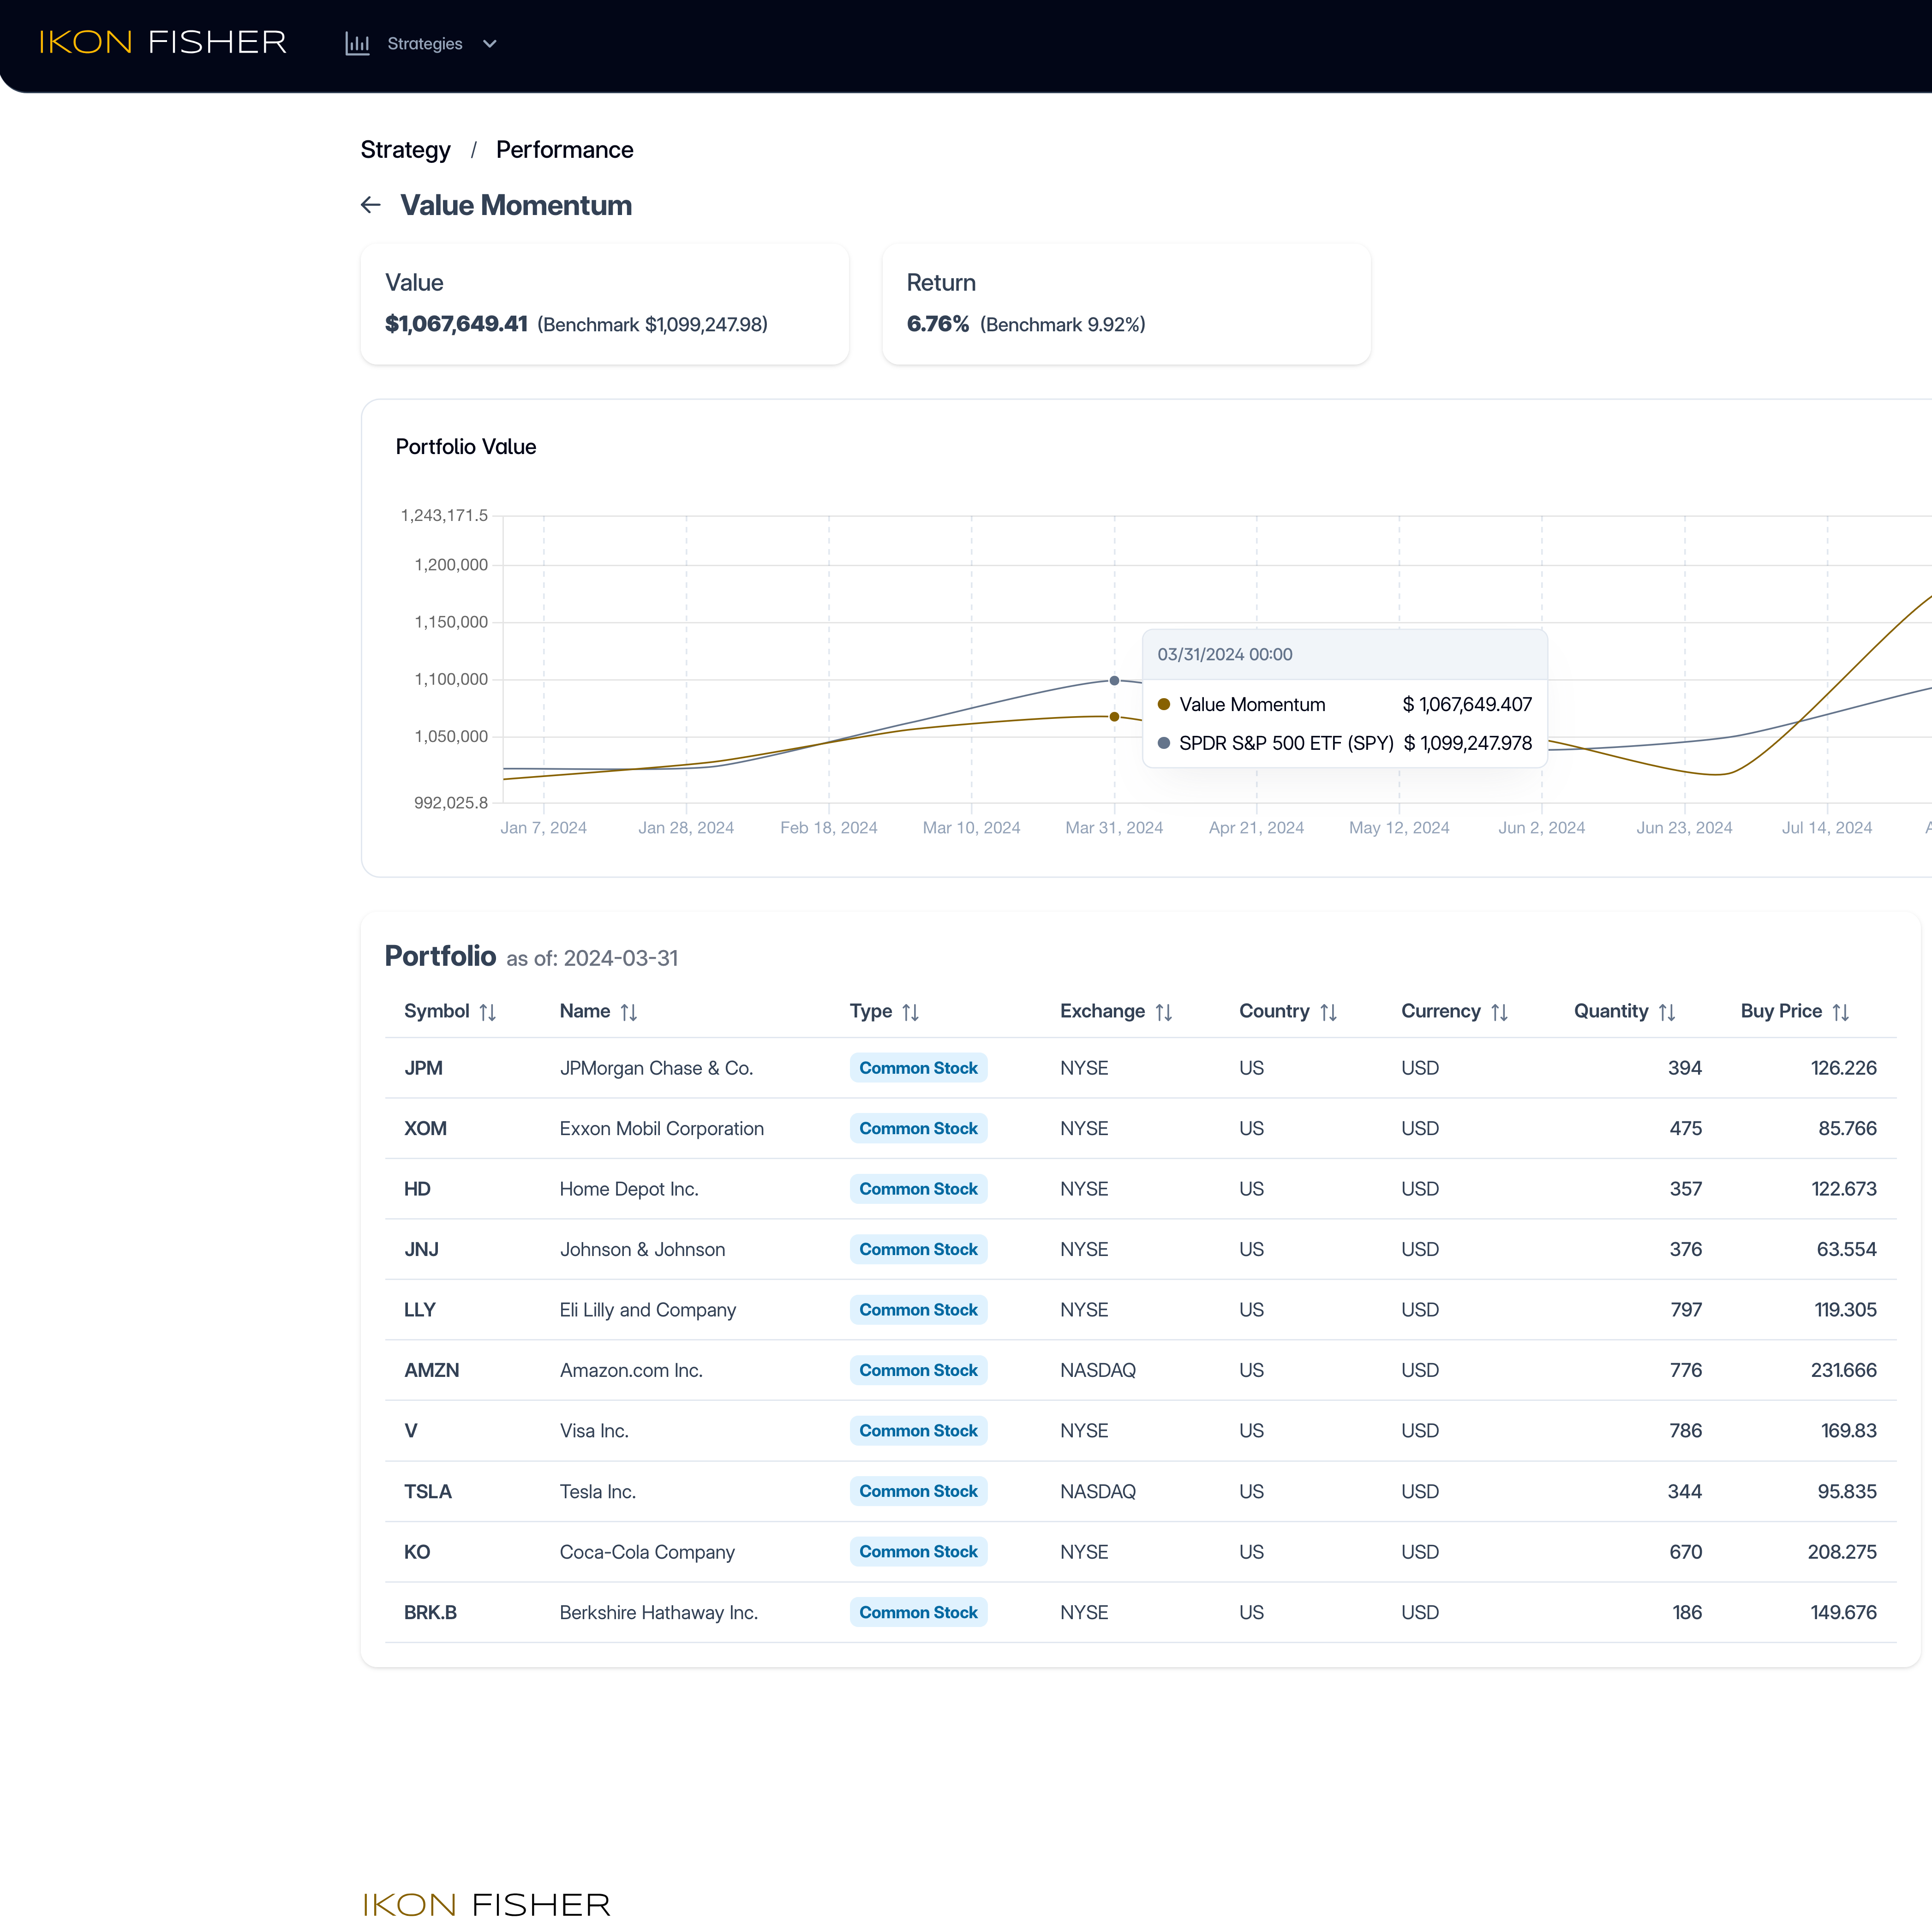The image size is (1932, 1932).
Task: Click the back arrow beside Value Momentum
Action: 371,205
